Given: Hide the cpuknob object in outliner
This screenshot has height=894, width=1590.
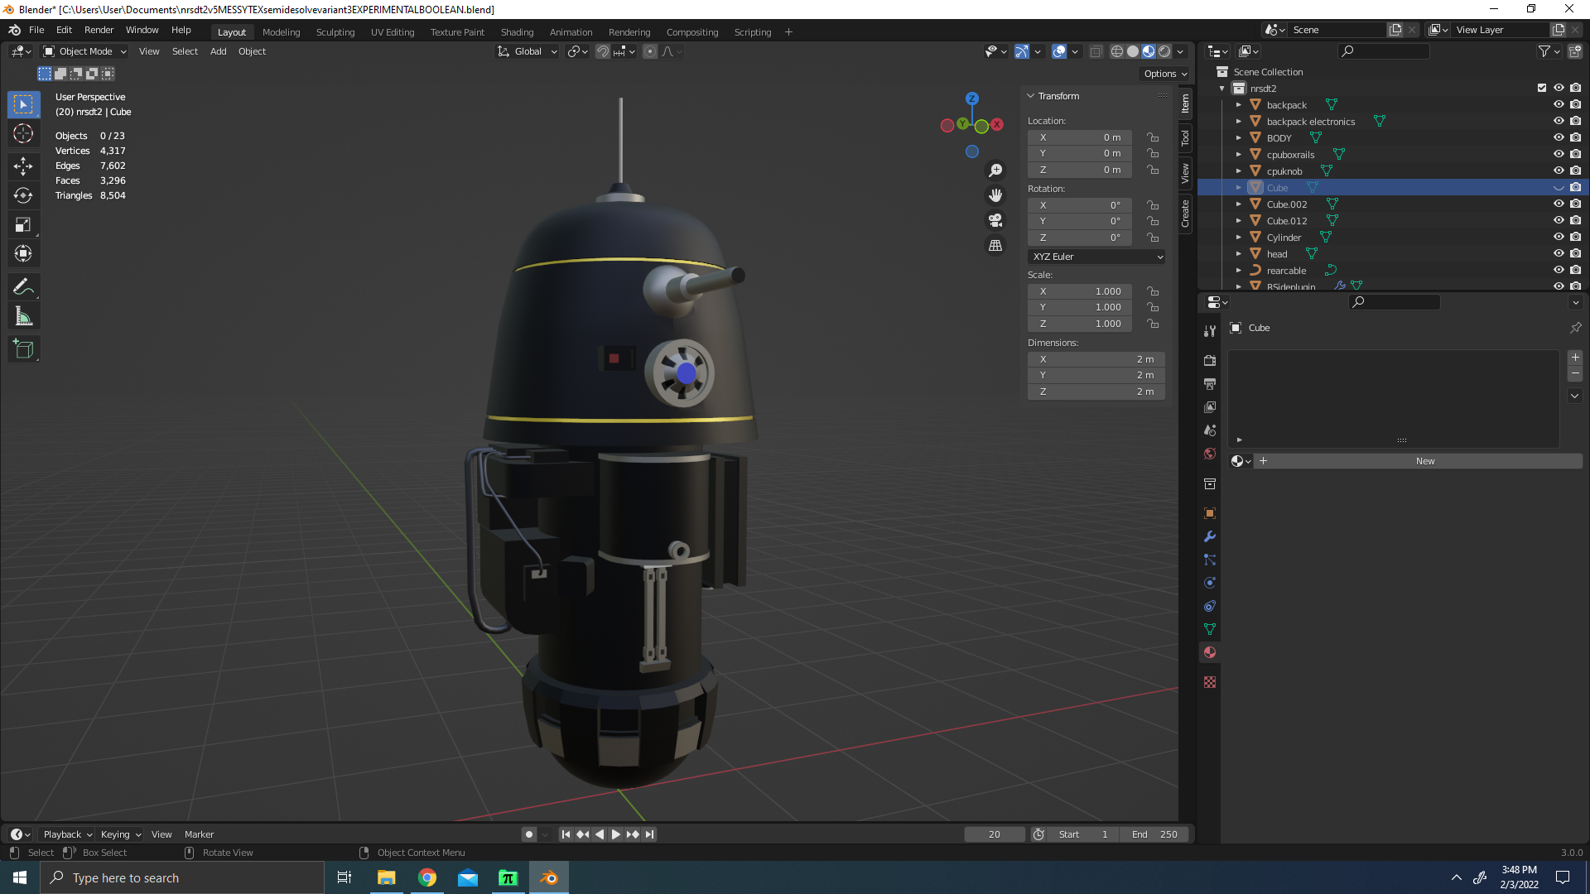Looking at the screenshot, I should coord(1559,171).
